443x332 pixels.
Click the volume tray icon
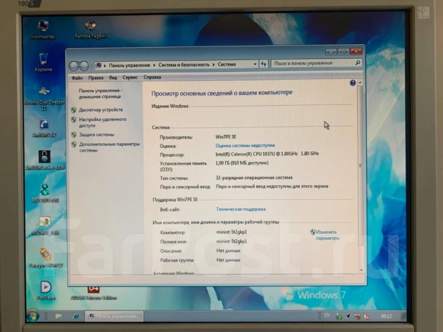click(x=366, y=317)
